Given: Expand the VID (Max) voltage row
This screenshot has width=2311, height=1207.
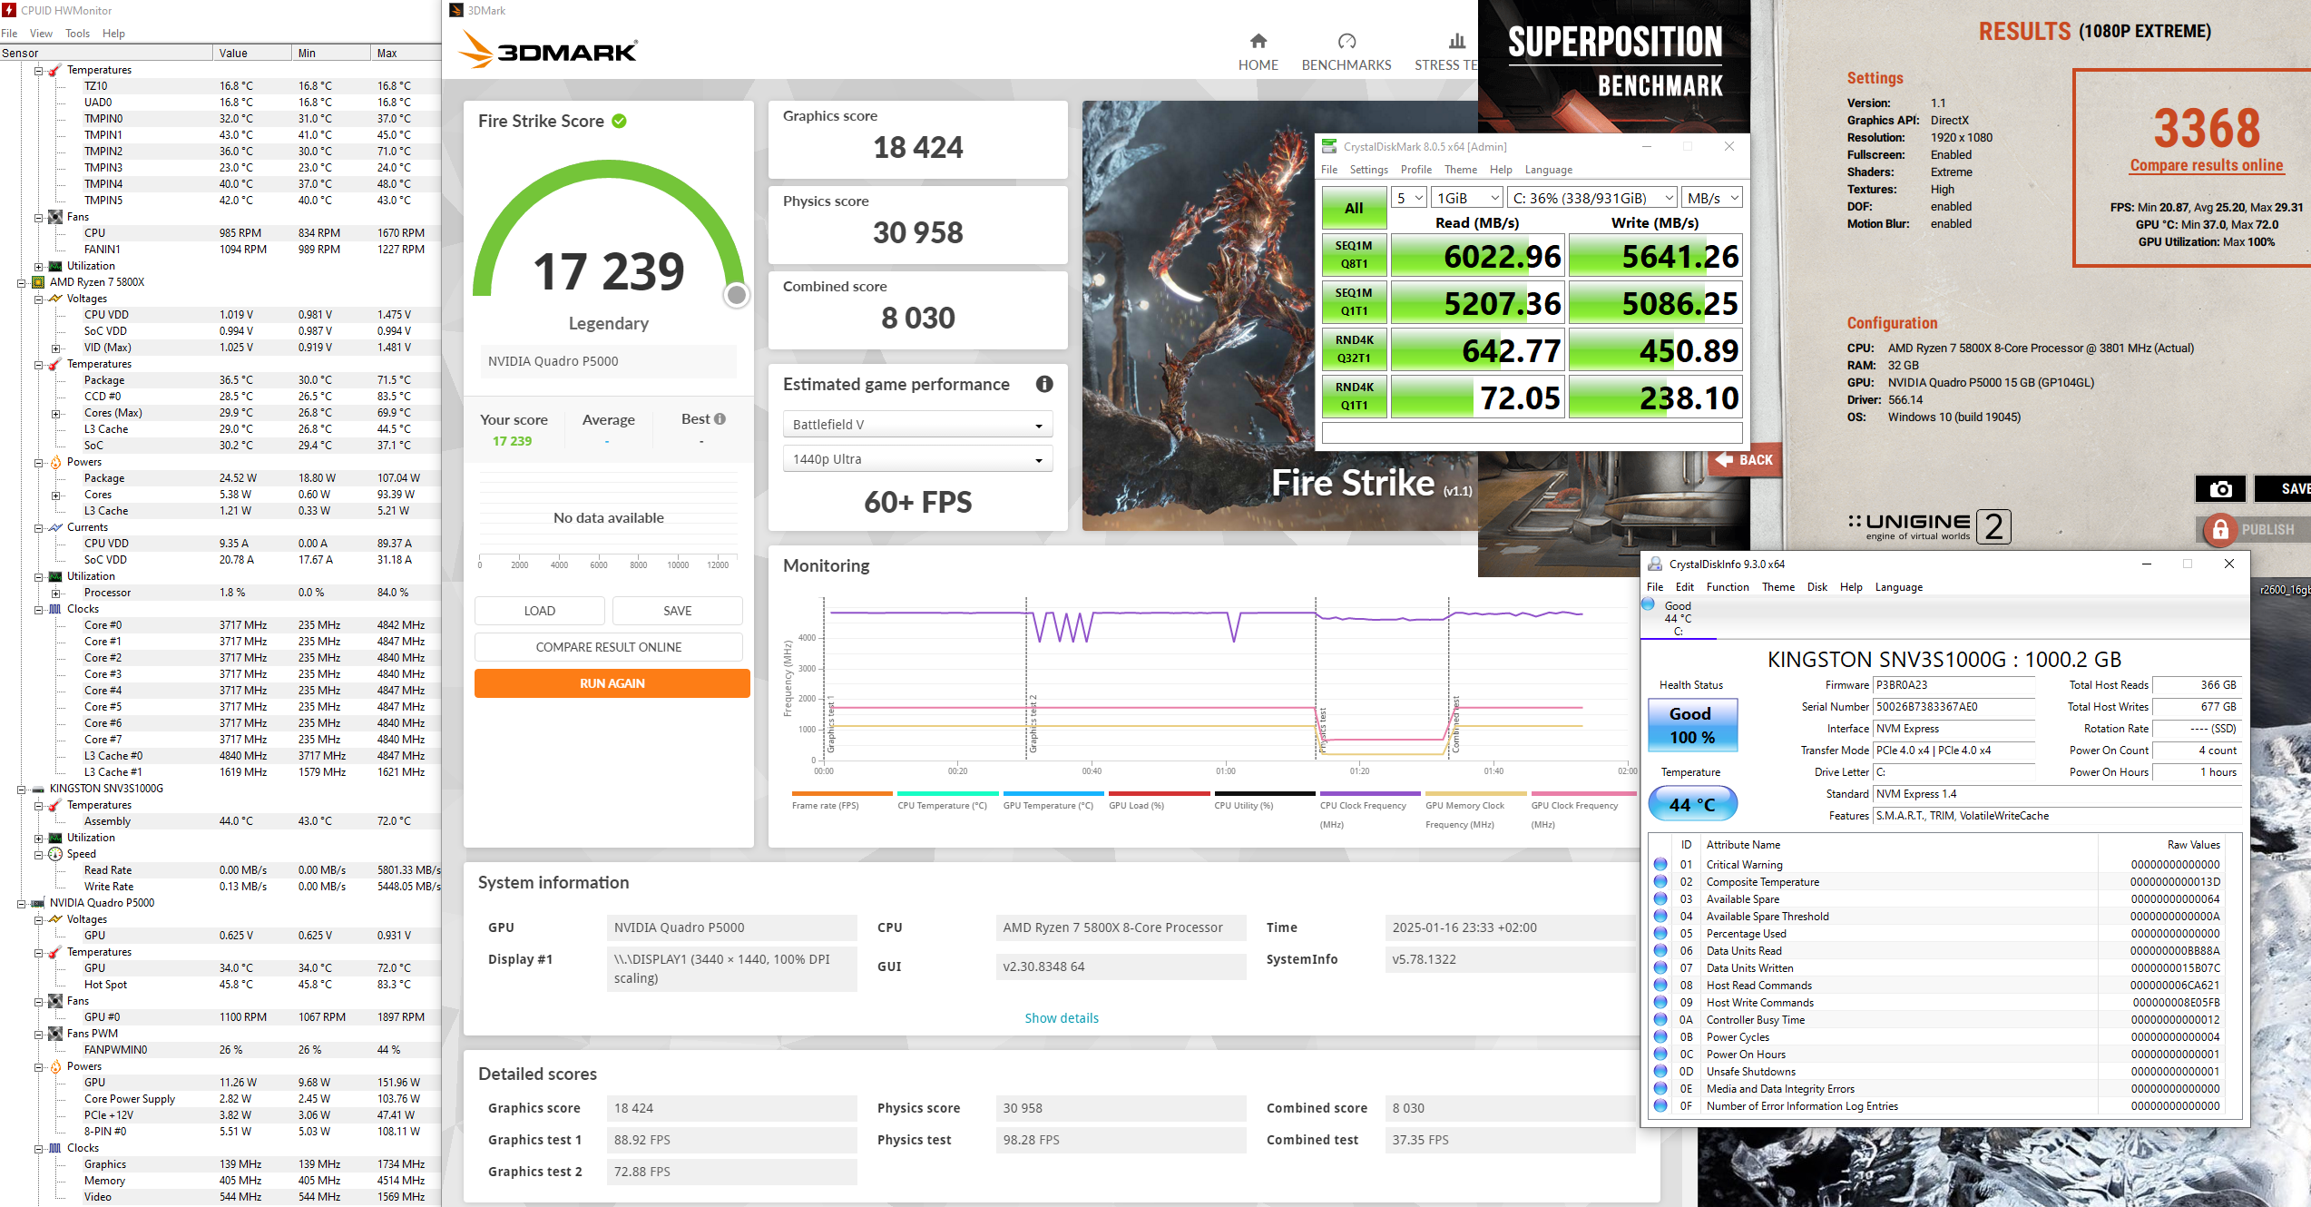Looking at the screenshot, I should (55, 348).
